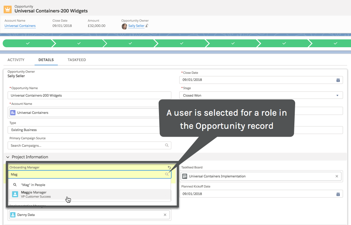Open the Stage dropdown showing Closed Won
Image resolution: width=351 pixels, height=225 pixels.
[261, 95]
